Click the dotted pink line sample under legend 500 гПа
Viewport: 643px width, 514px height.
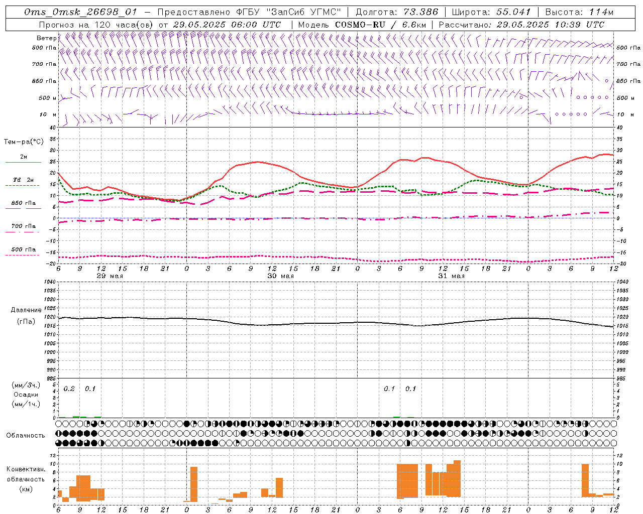(23, 255)
